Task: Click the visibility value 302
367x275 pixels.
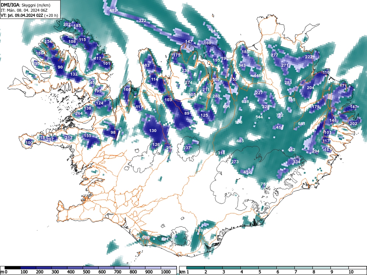Action: pos(216,79)
